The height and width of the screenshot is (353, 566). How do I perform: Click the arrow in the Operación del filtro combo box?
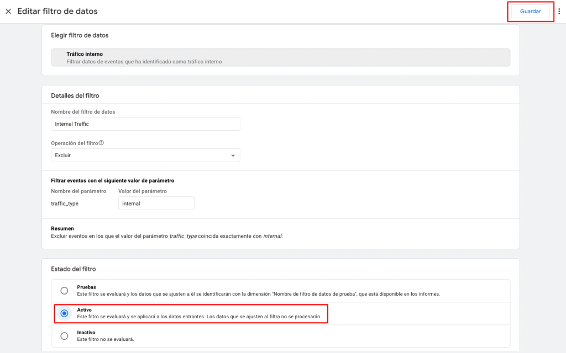[233, 156]
